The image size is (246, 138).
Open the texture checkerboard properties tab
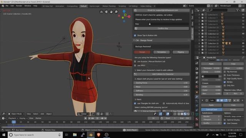click(197, 125)
